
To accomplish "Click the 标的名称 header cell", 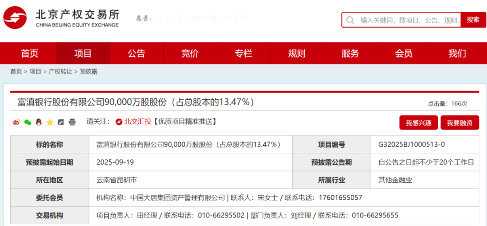I will pyautogui.click(x=50, y=144).
